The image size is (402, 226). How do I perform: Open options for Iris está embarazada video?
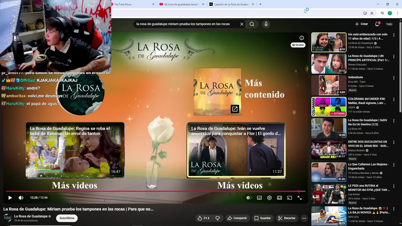click(394, 35)
